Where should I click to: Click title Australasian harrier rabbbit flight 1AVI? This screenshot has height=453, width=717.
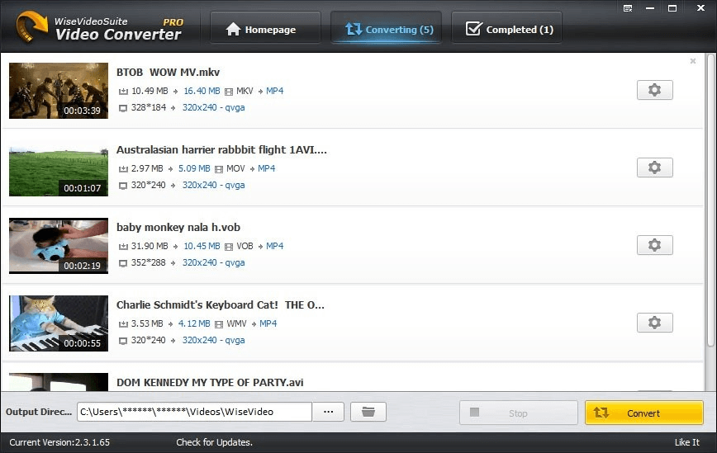221,150
